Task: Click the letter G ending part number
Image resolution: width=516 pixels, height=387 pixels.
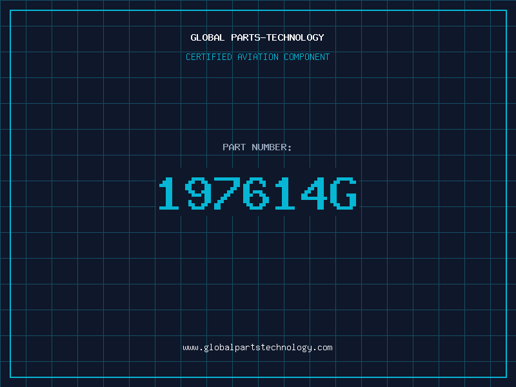Action: 344,193
